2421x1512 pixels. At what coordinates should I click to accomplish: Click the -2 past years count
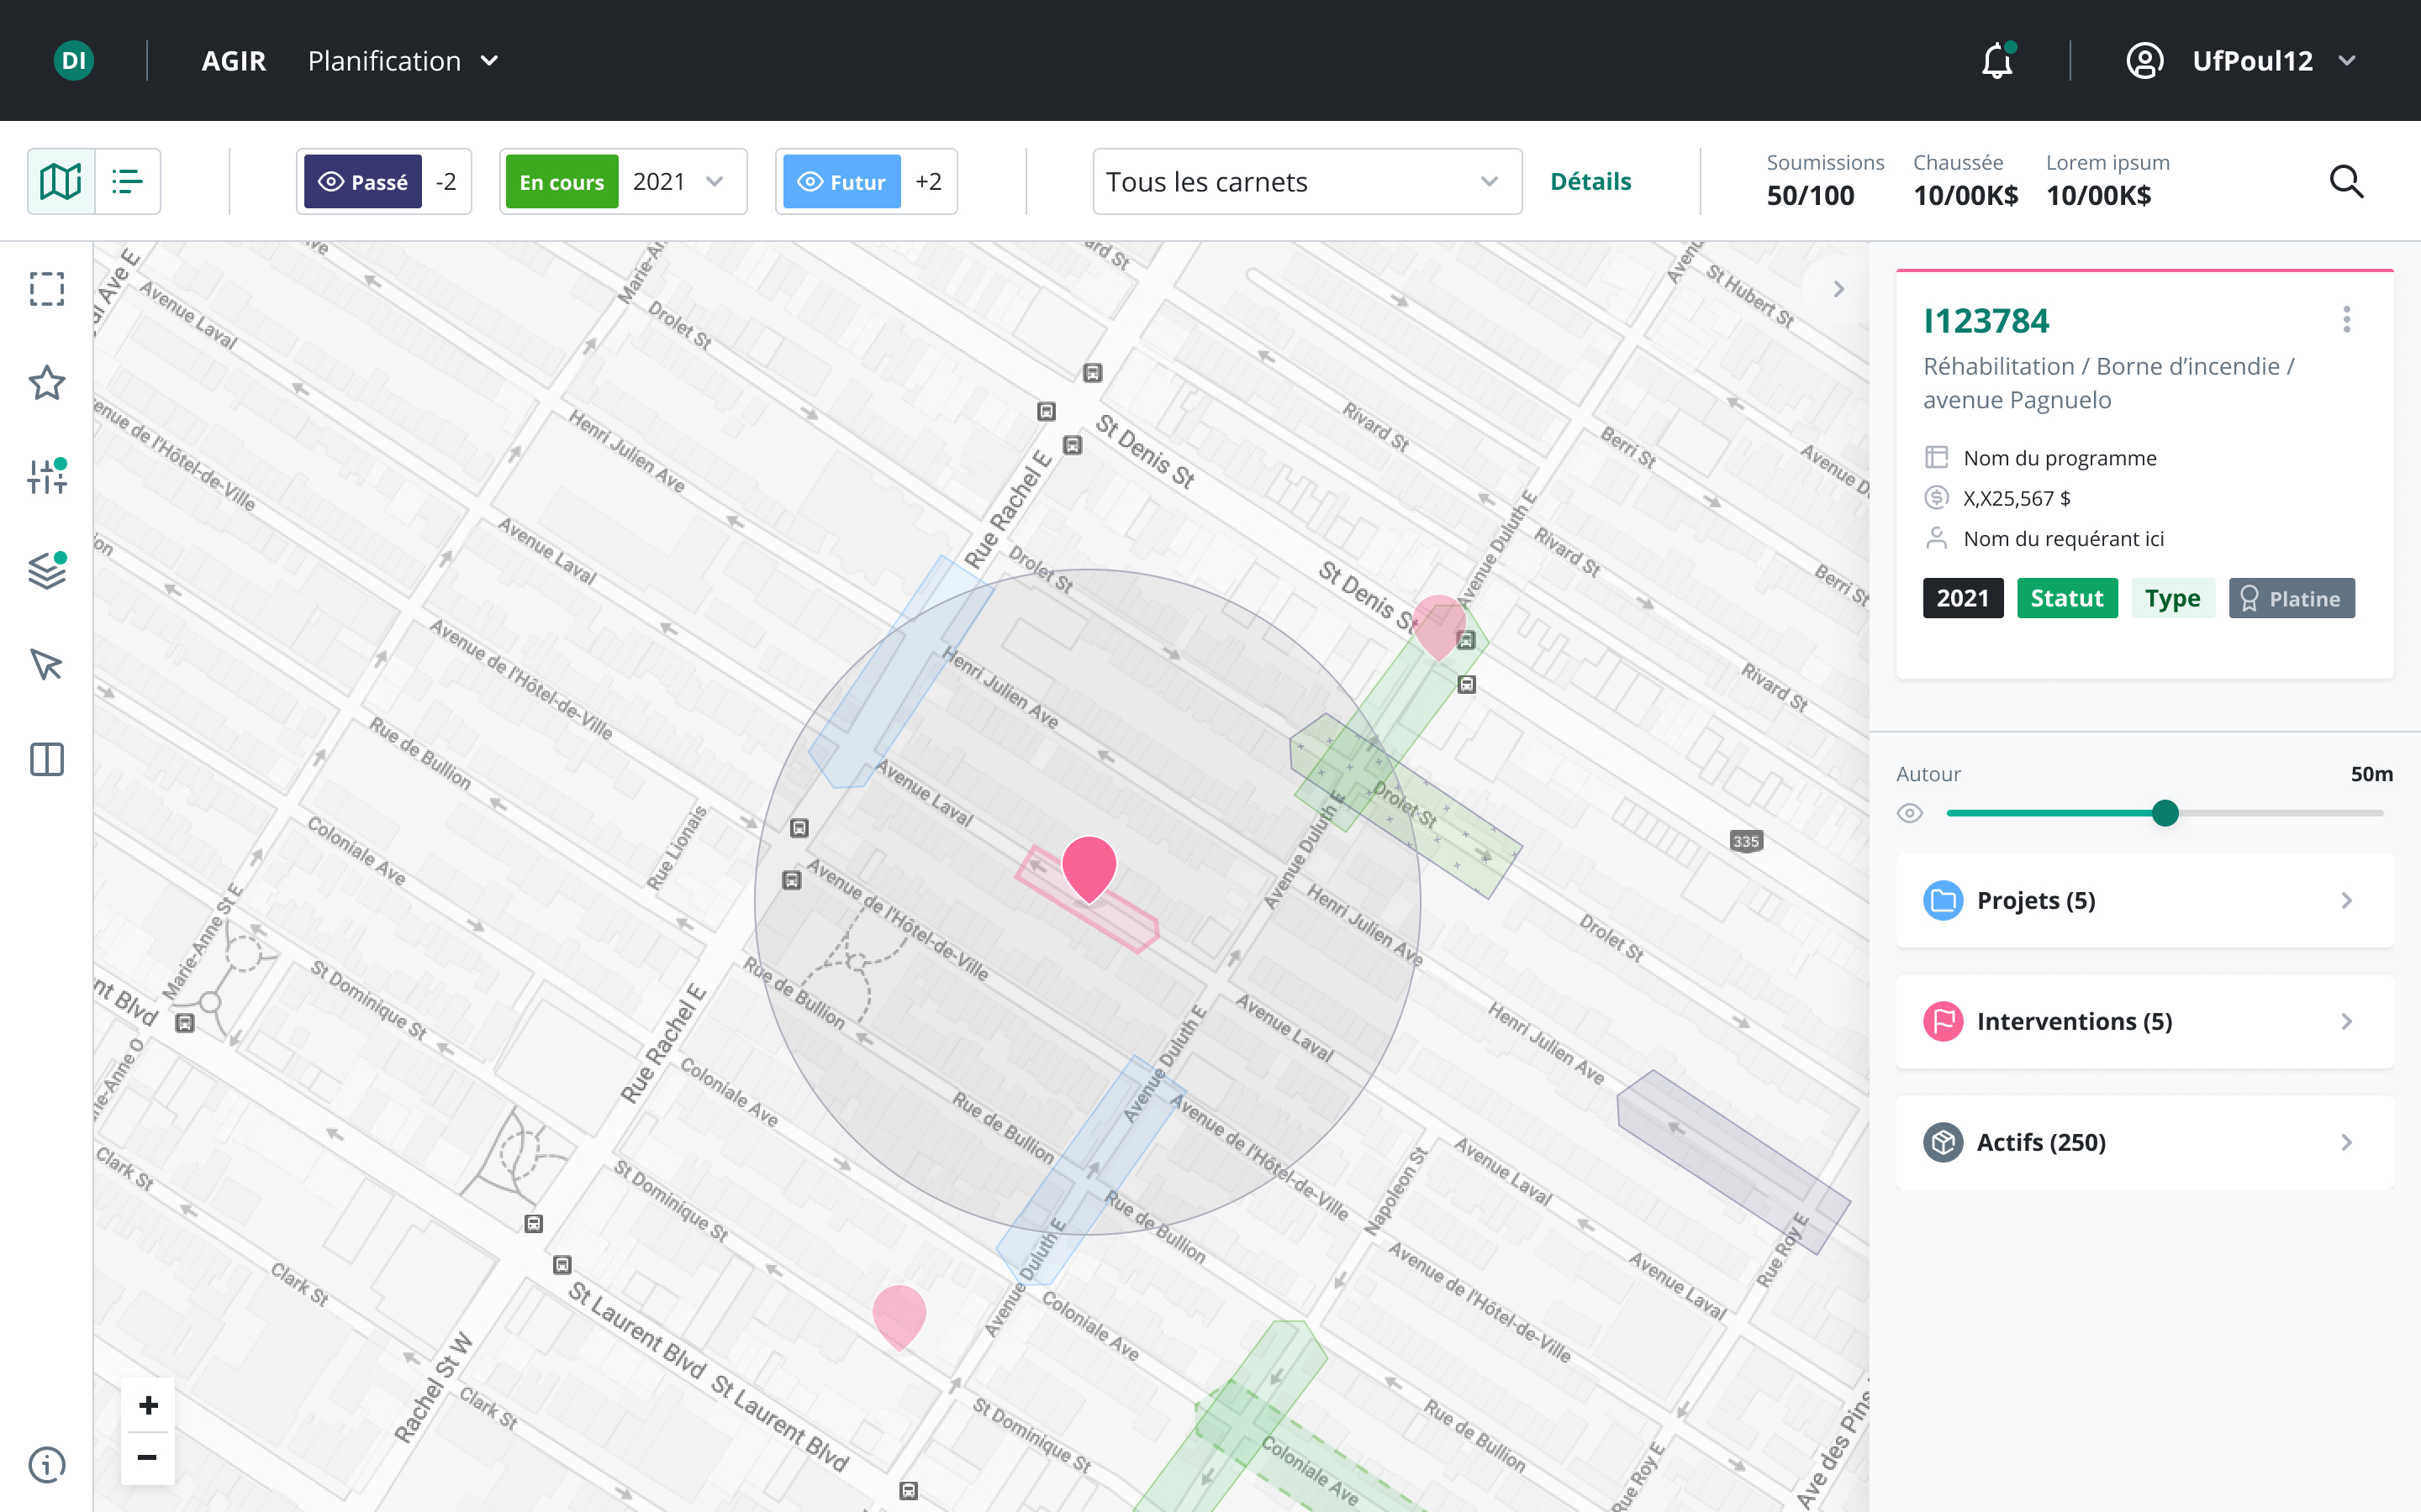pyautogui.click(x=446, y=181)
